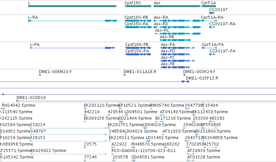Select BAC end DME1-015P13.R
276x162 pixels.
pos(202,78)
